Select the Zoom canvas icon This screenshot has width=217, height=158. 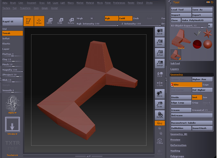tap(160, 42)
